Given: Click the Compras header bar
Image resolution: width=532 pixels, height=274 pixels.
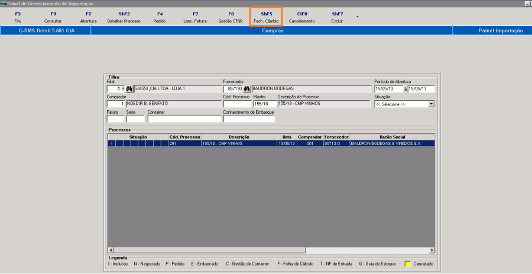Looking at the screenshot, I should (x=272, y=31).
